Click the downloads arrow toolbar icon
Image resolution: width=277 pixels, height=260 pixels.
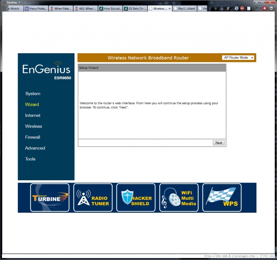[x=222, y=9]
